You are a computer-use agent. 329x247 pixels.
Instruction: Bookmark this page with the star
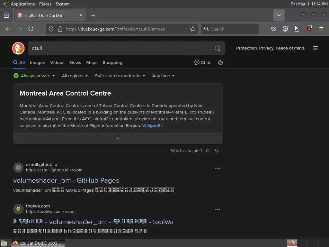193,29
